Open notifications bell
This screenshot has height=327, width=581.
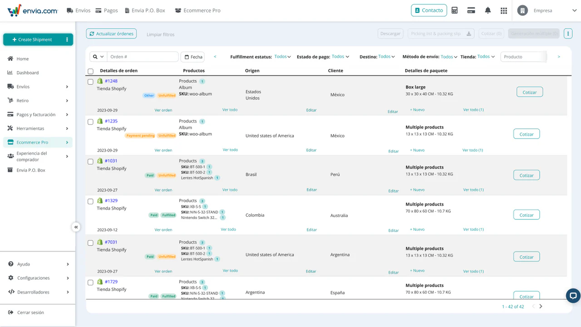[488, 10]
